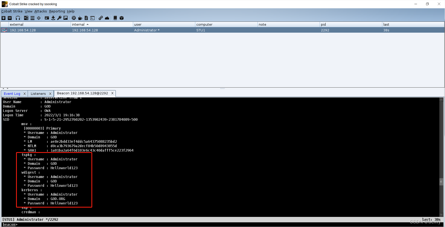This screenshot has height=227, width=445.
Task: Sort sessions by user column header
Action: pos(164,24)
